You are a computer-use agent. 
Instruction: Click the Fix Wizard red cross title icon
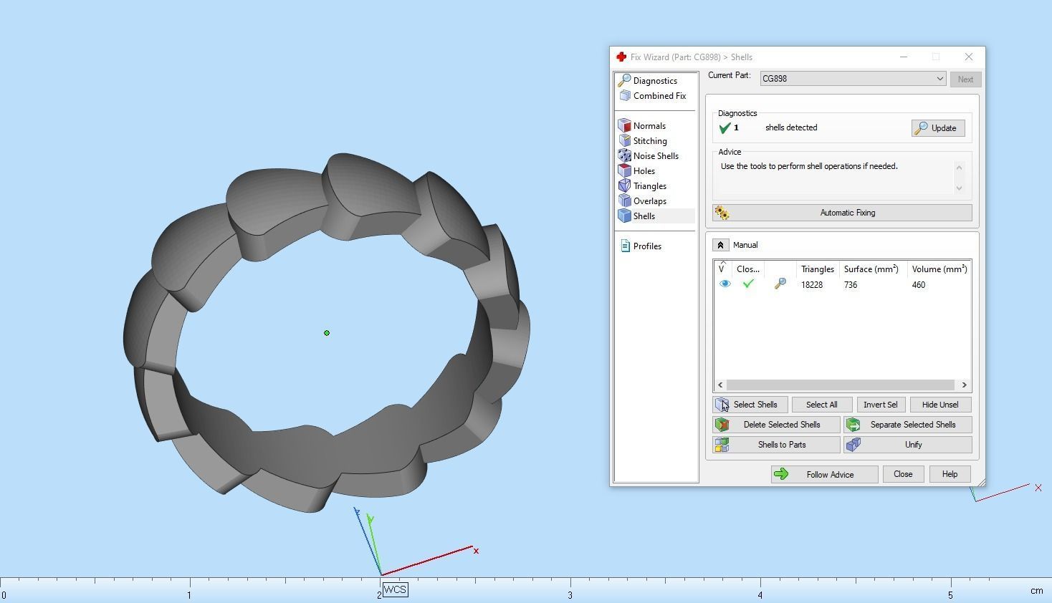(621, 57)
